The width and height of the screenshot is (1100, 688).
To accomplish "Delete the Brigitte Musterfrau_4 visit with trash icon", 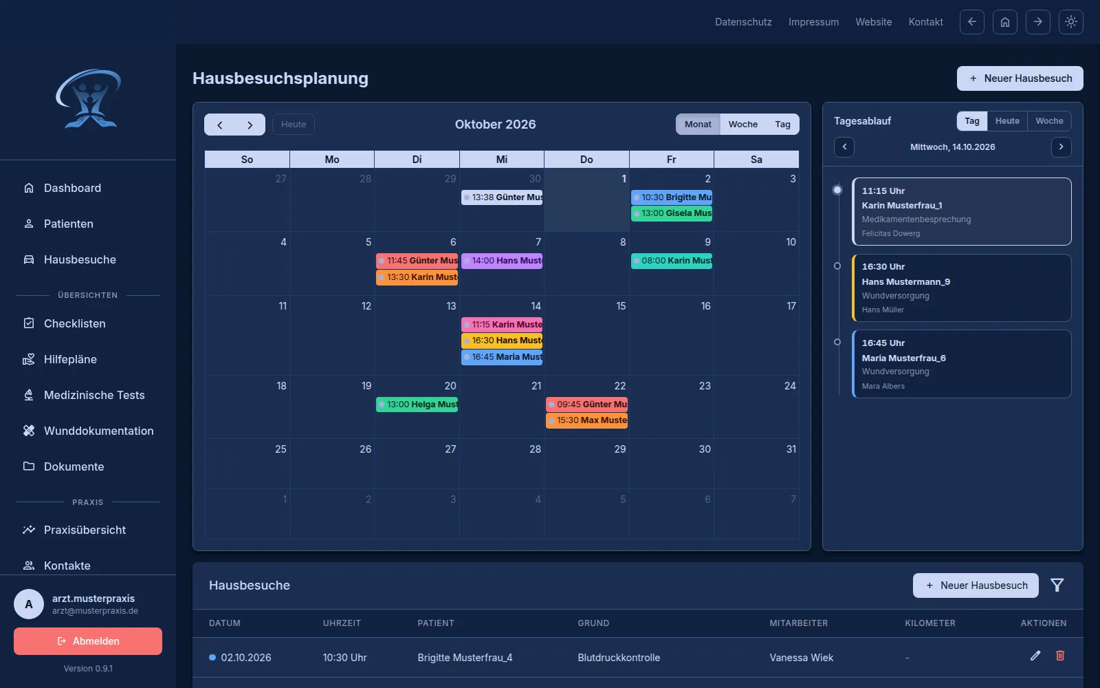I will 1060,656.
